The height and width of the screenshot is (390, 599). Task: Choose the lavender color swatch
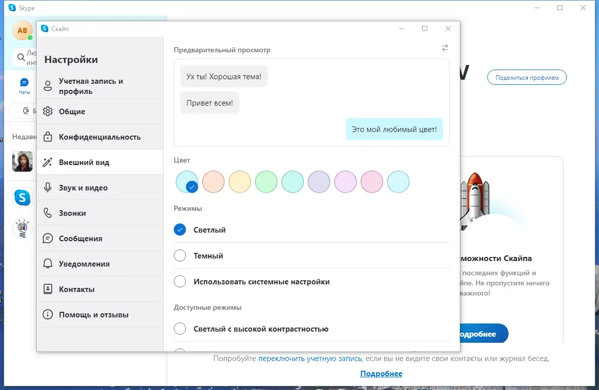319,182
